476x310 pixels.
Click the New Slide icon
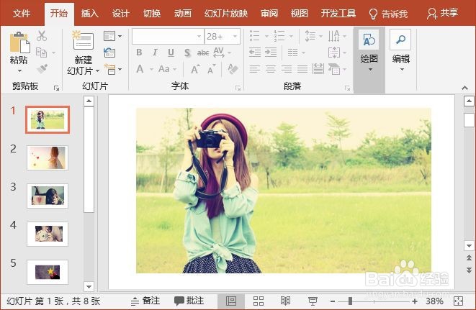(x=83, y=41)
